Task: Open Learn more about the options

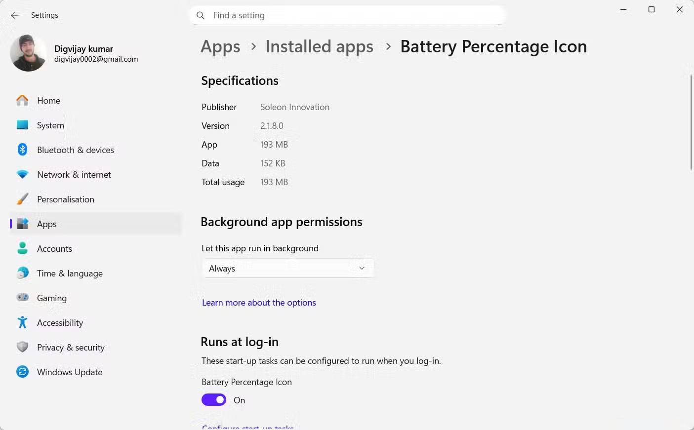Action: click(x=259, y=302)
